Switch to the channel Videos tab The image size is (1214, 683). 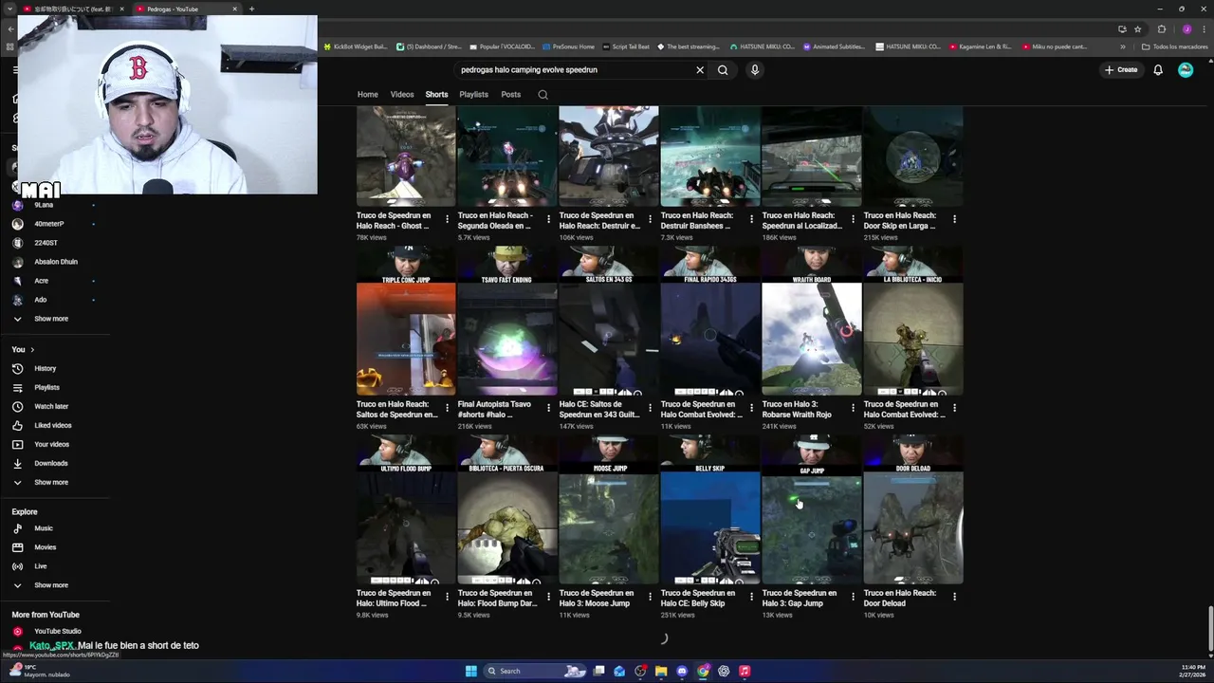click(402, 95)
